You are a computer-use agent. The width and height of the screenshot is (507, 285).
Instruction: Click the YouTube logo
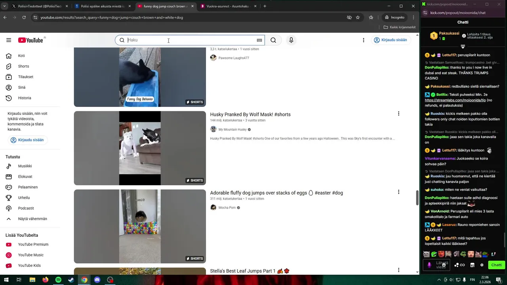click(30, 40)
